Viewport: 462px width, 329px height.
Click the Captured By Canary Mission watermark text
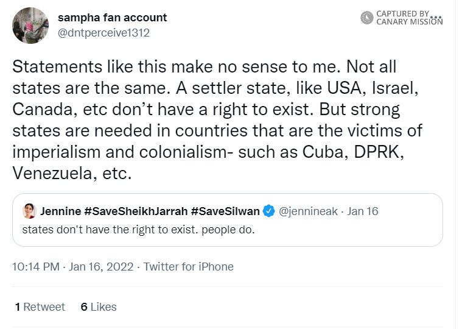[408, 18]
